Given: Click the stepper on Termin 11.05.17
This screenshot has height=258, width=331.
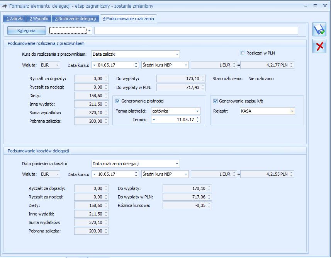Looking at the screenshot, I should (198, 120).
